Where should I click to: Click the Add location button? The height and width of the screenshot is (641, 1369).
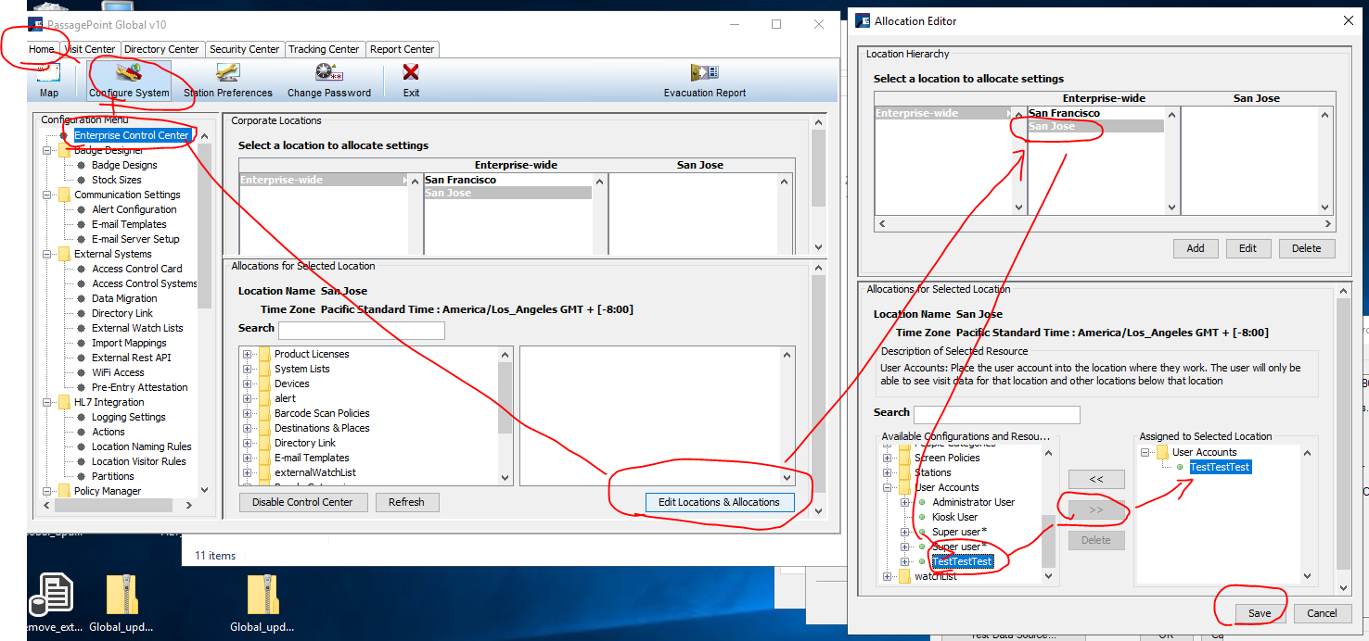(x=1196, y=248)
